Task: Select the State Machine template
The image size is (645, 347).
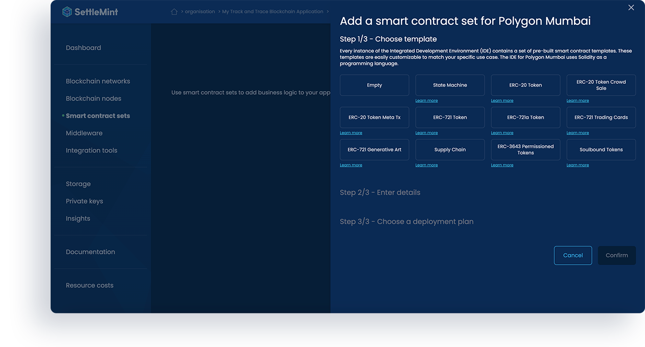Action: click(x=450, y=85)
